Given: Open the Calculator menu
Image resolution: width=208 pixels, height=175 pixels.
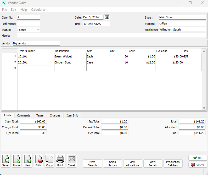Looking at the screenshot, I should 38,10.
